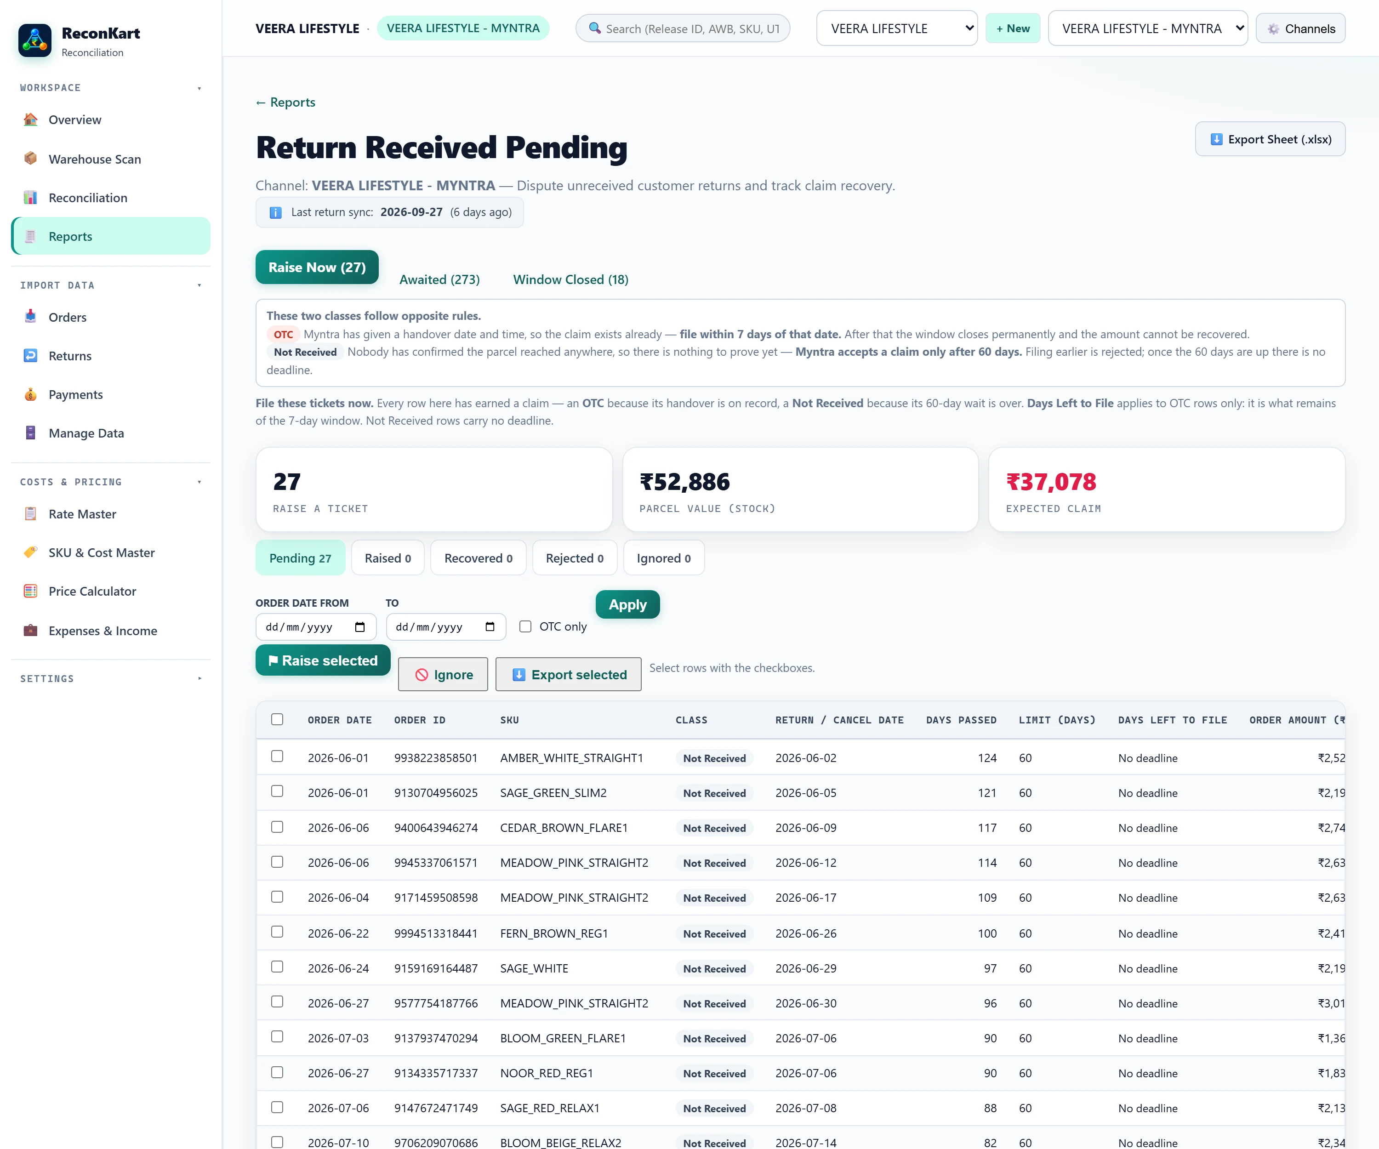Check the box for order 9400643946274
Screen dimensions: 1379x1149
[277, 827]
